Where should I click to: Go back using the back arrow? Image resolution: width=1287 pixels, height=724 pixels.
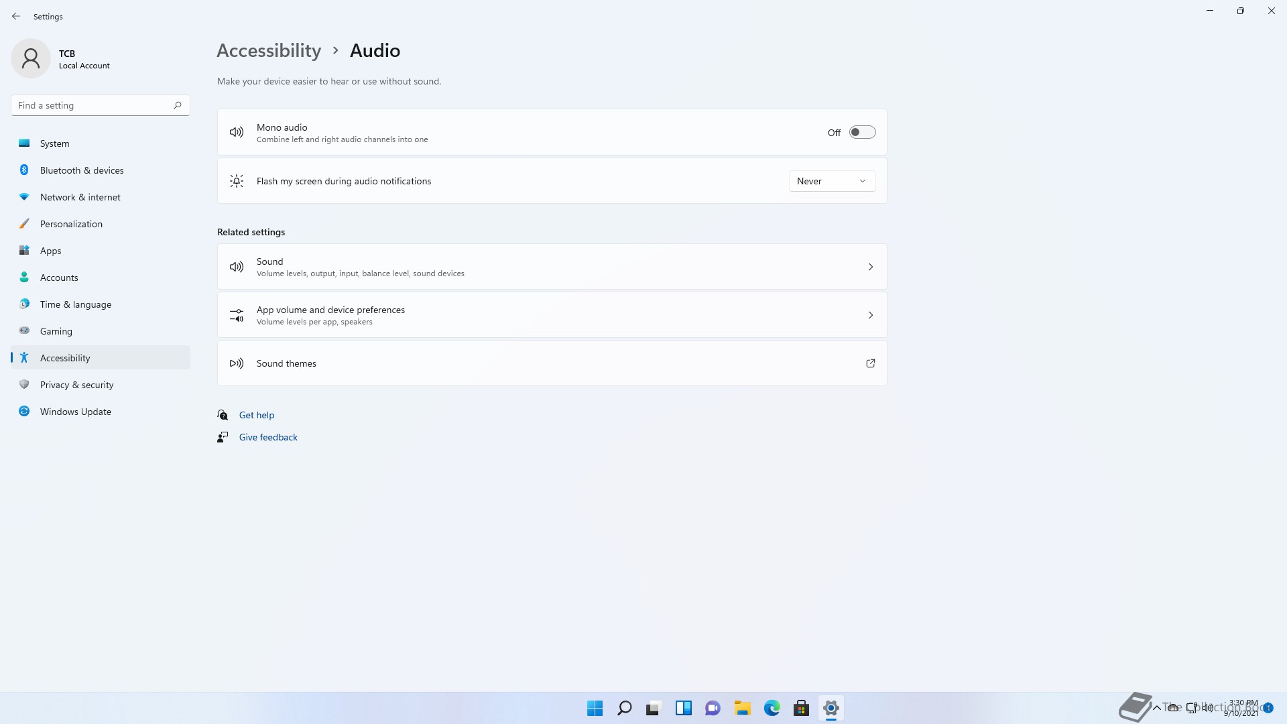16,16
